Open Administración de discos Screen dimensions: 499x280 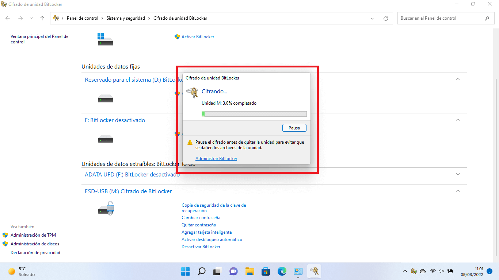point(35,244)
